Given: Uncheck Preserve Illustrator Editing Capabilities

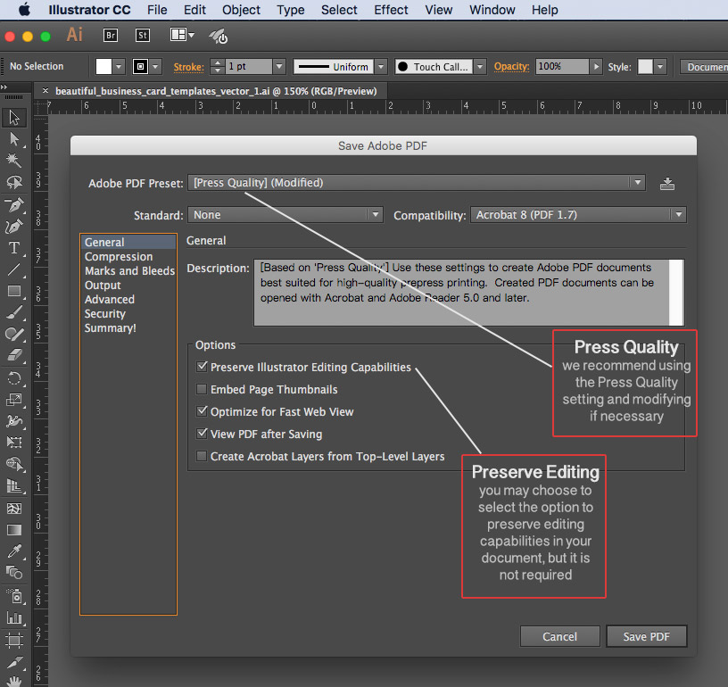Looking at the screenshot, I should [x=203, y=367].
